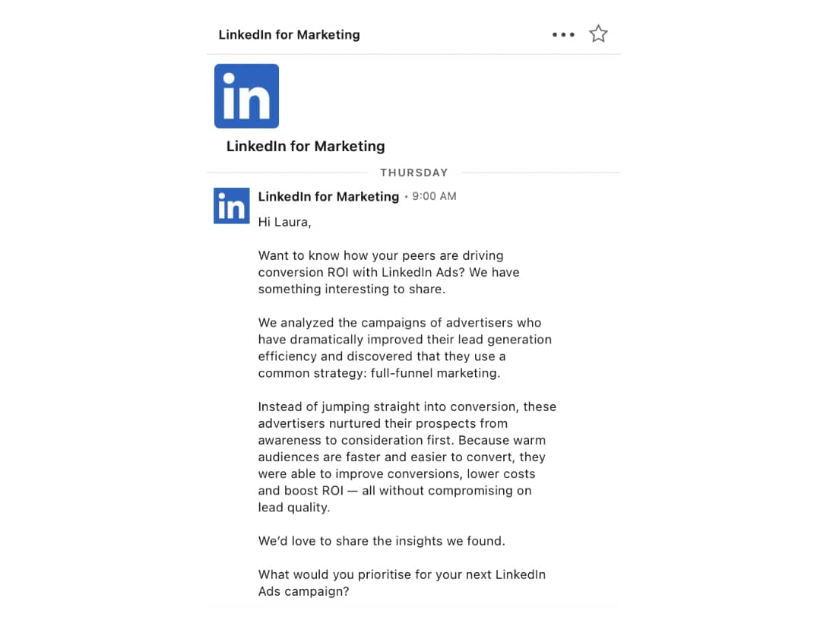Viewport: 833px width, 617px height.
Task: Select the sender name LinkedIn for Marketing
Action: click(x=328, y=196)
